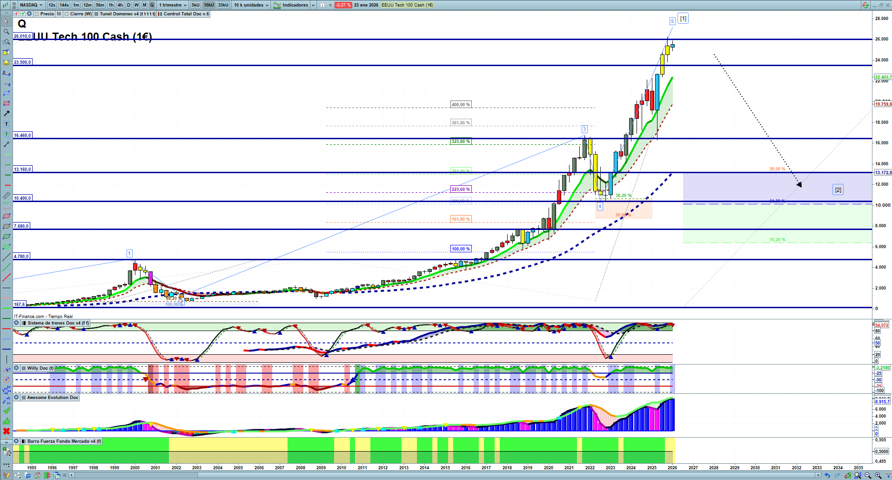The height and width of the screenshot is (480, 892).
Task: Pick the text annotation T tool
Action: coord(7,124)
